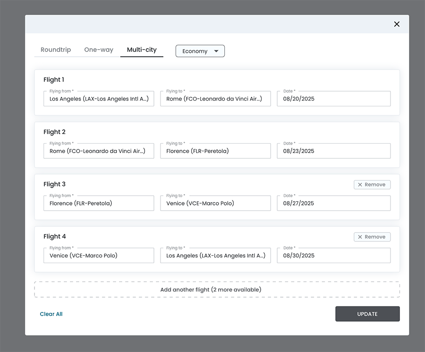Close the flight search dialog
425x352 pixels.
[x=397, y=24]
